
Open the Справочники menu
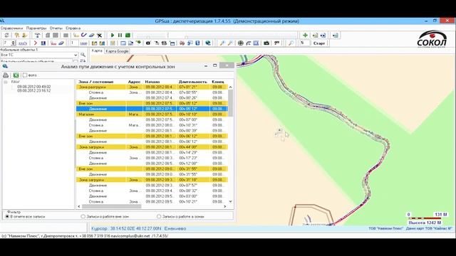[x=11, y=28]
